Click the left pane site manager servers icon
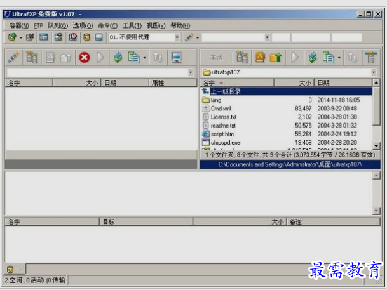387x290 pixels. click(32, 58)
